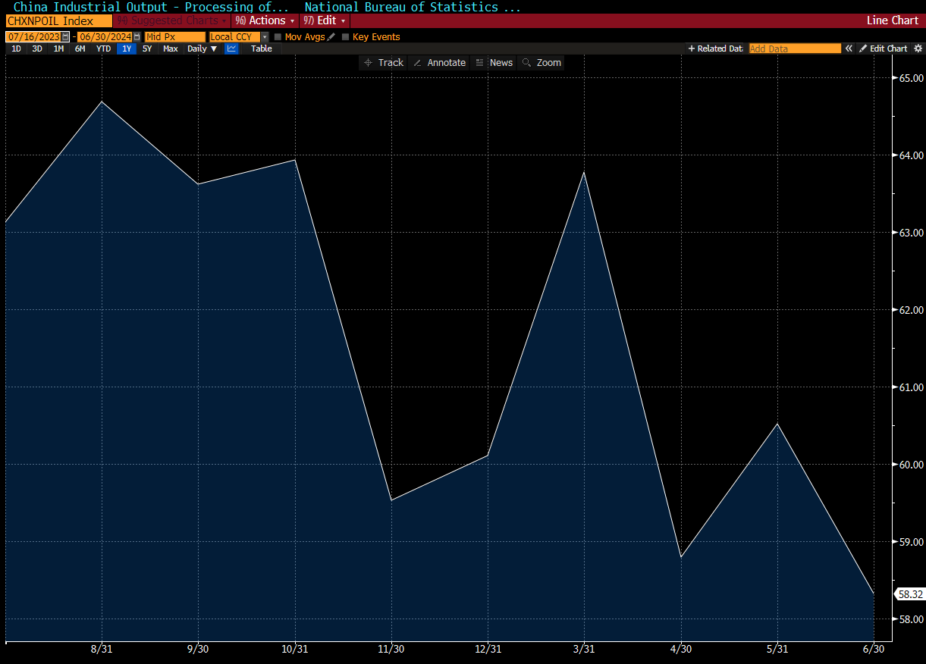Open the Edit menu
The image size is (926, 664).
coord(325,20)
